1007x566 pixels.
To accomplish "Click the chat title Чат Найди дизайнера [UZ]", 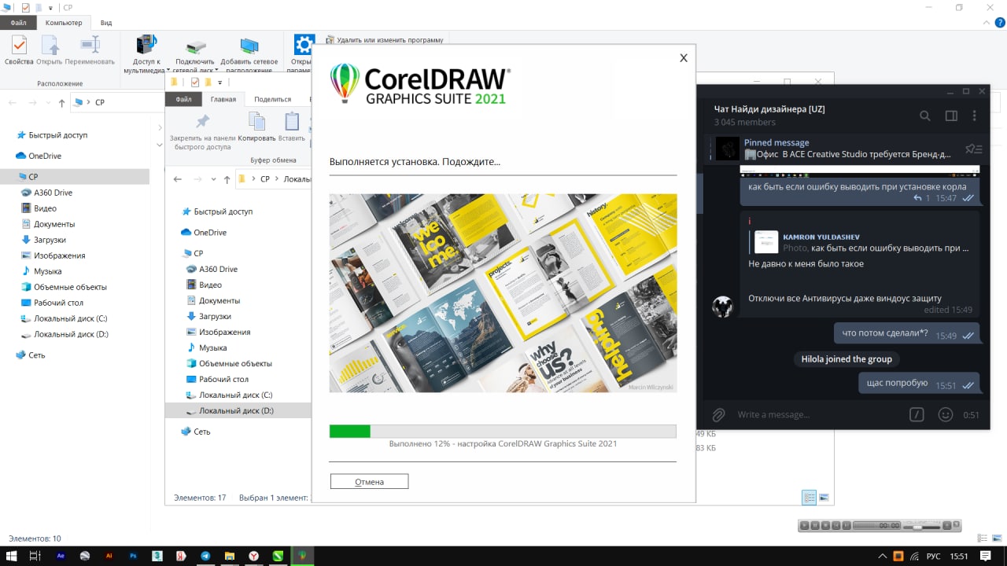I will 769,109.
